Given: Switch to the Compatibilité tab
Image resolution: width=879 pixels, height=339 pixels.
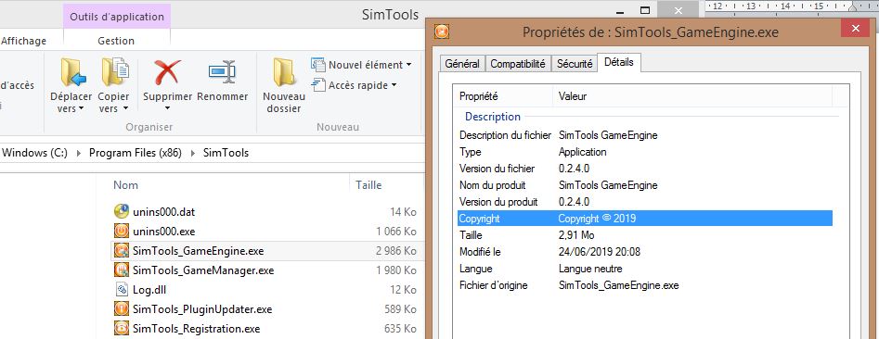Looking at the screenshot, I should (518, 64).
